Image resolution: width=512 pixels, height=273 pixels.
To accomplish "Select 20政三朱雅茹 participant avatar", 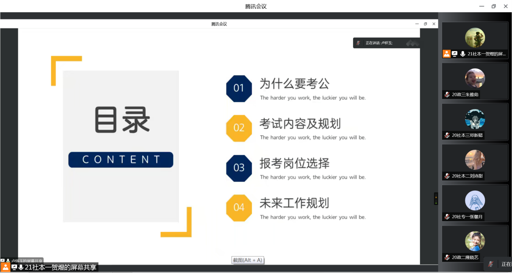I will click(475, 78).
